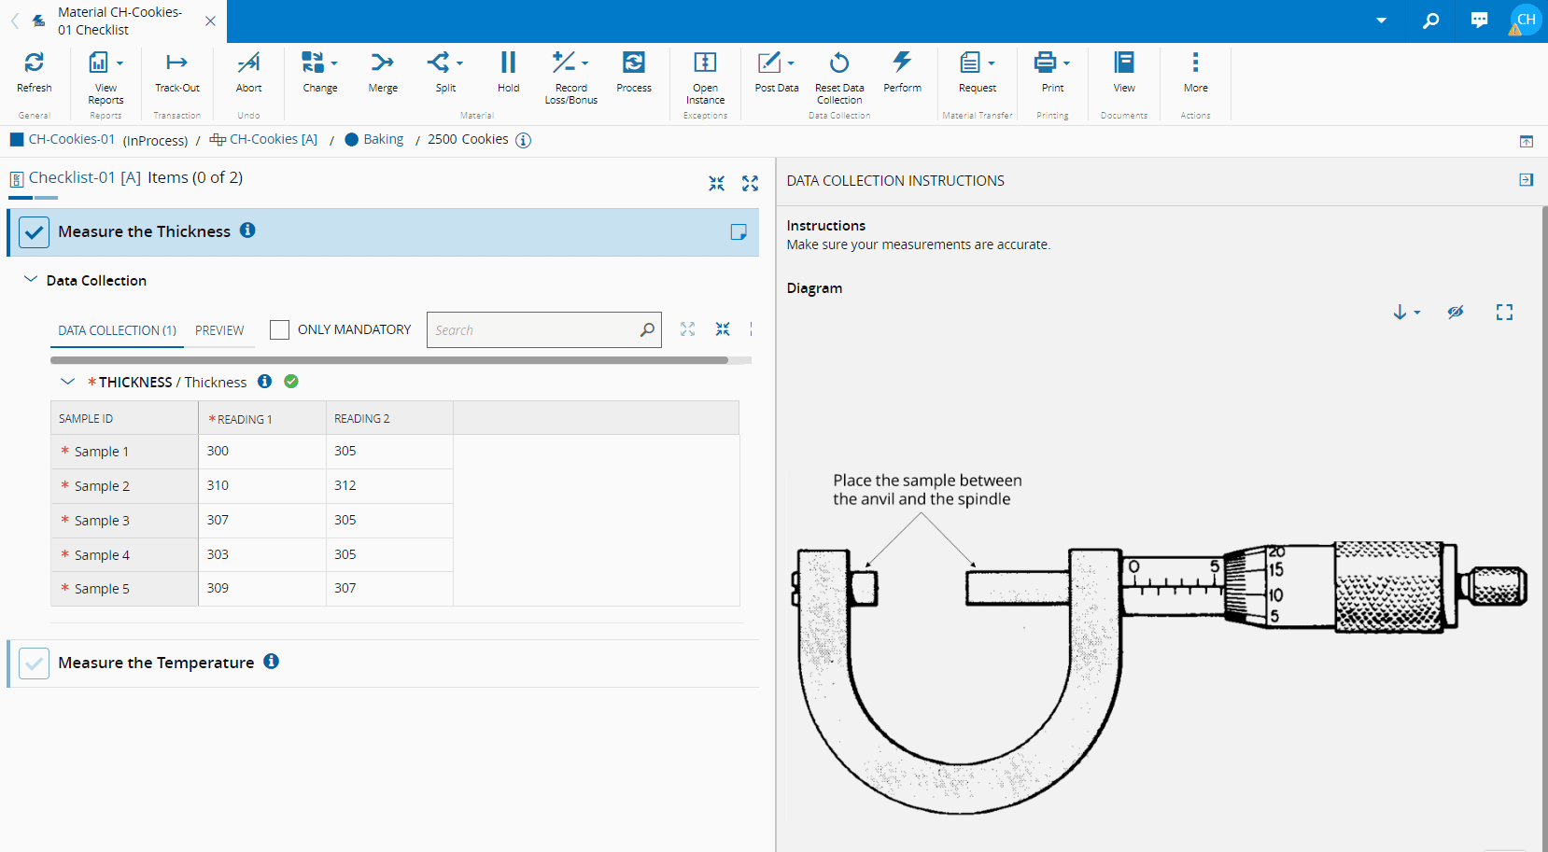Collapse the Data Collection section
This screenshot has width=1548, height=852.
[31, 280]
